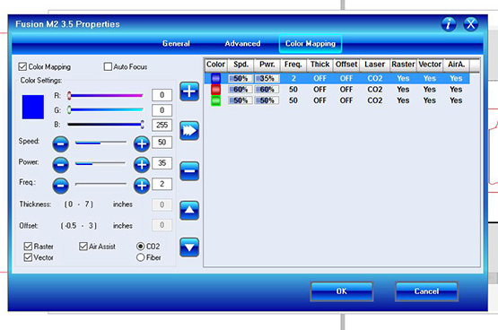Click the remove color mapping minus button
498x330 pixels.
pyautogui.click(x=189, y=171)
